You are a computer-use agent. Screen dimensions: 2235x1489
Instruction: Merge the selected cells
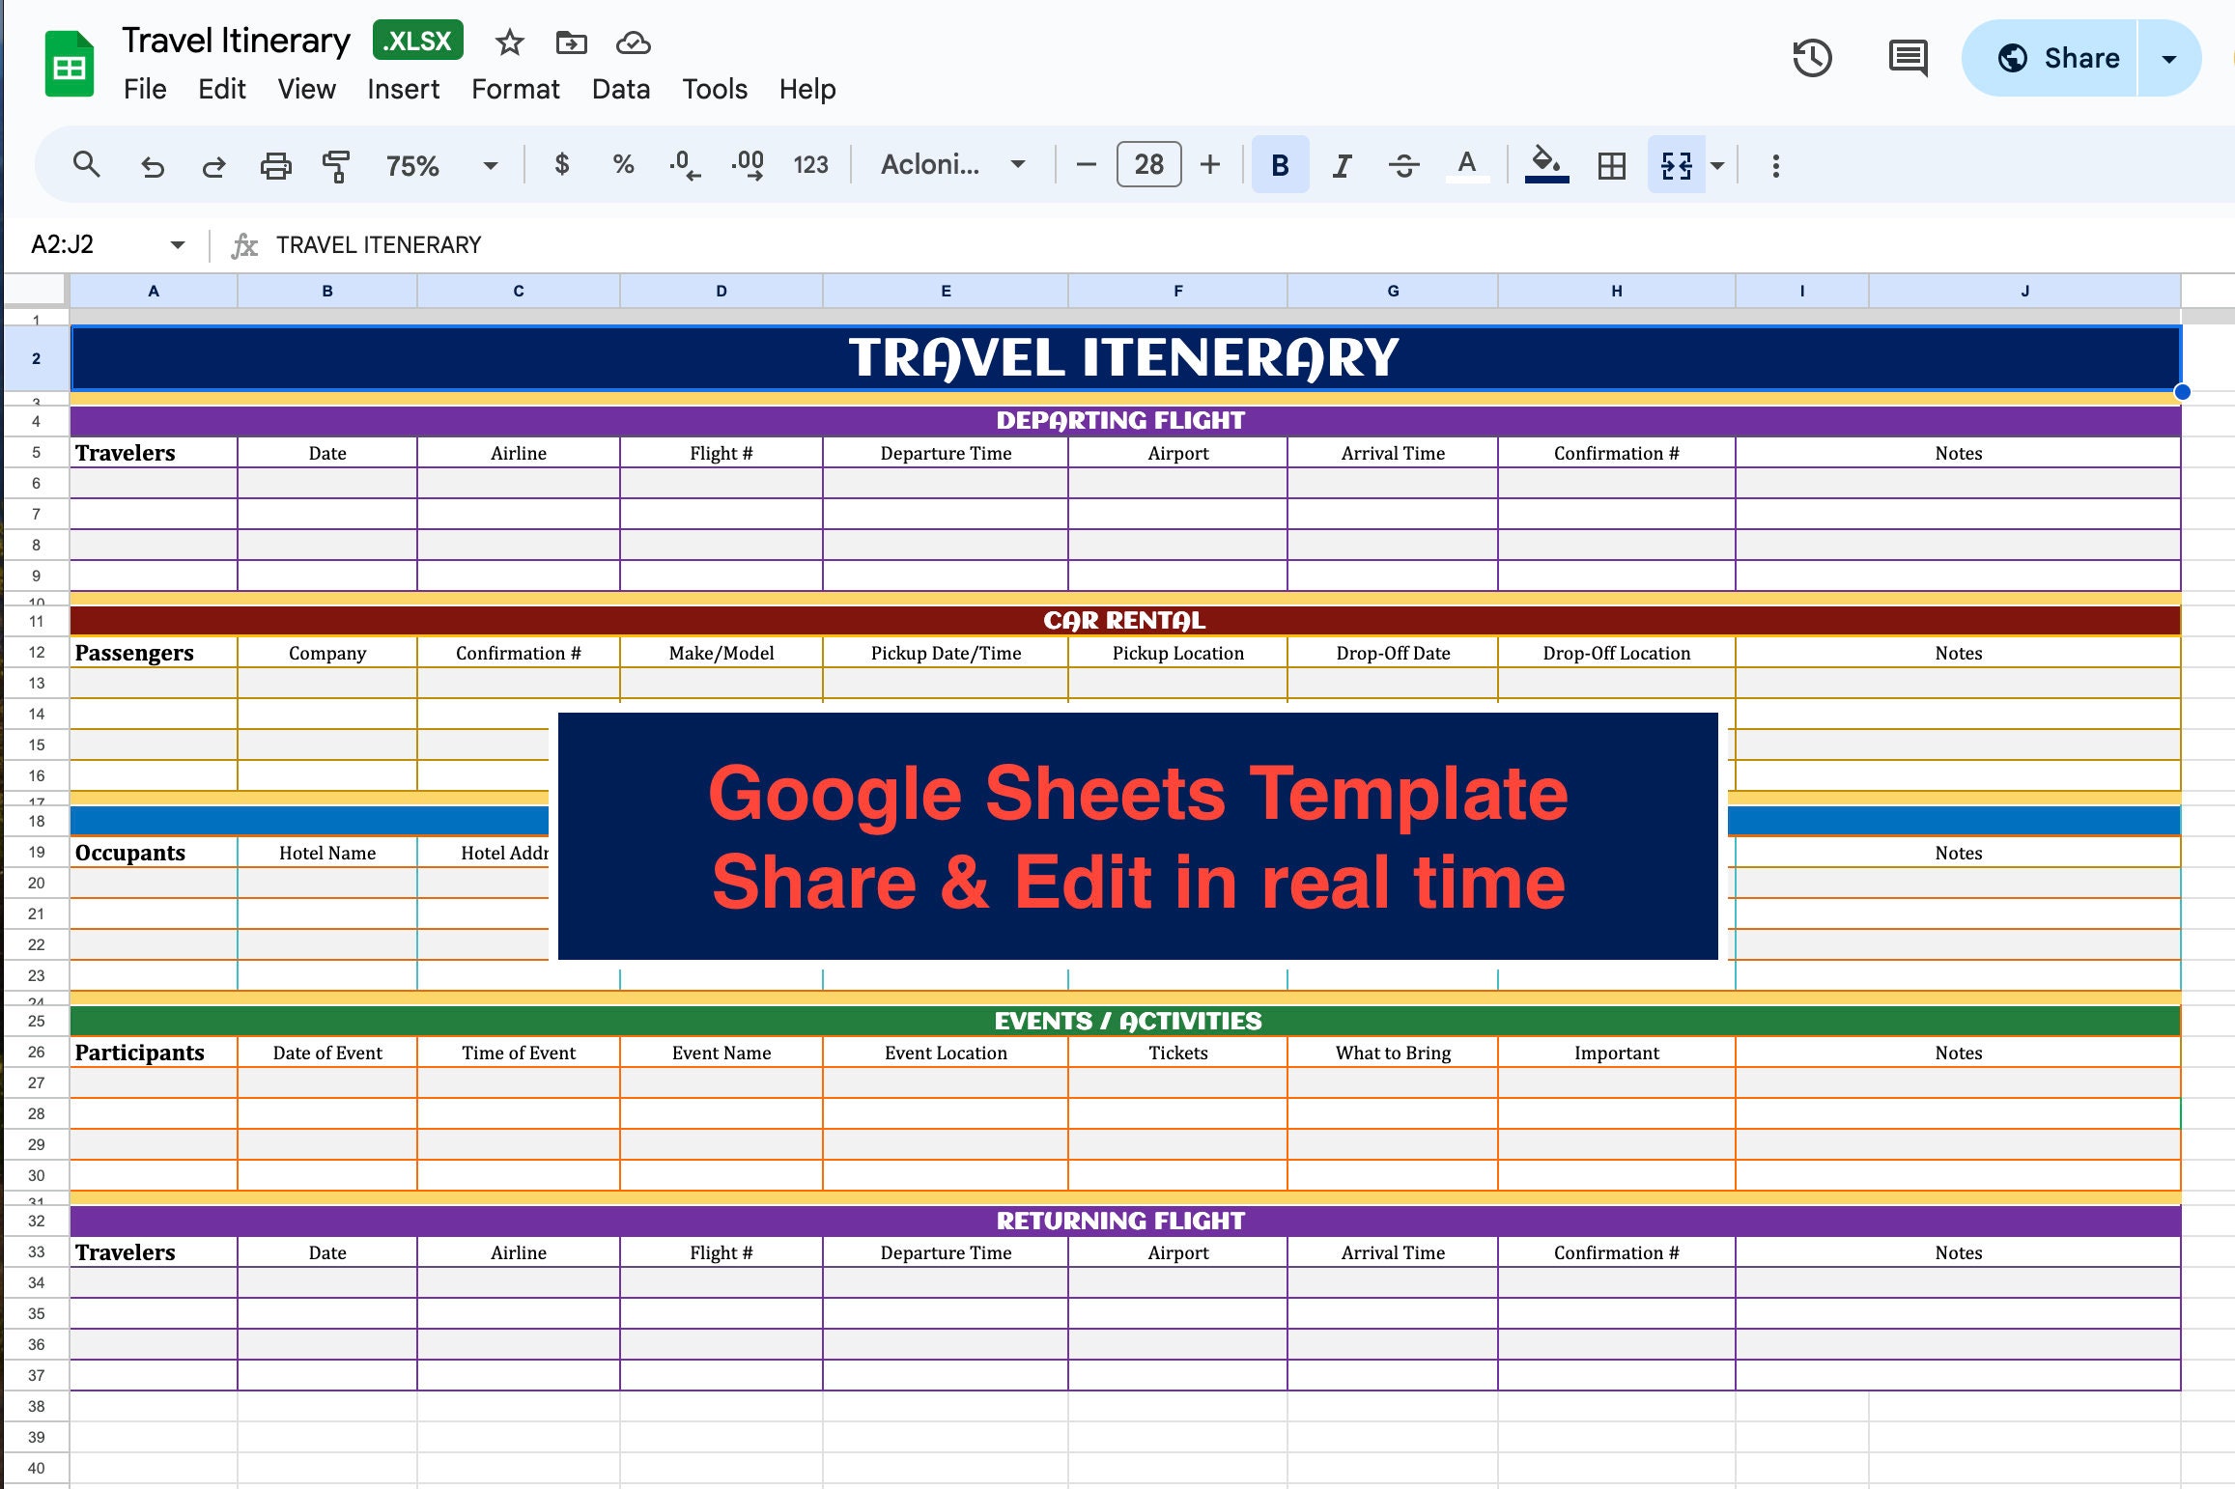coord(1676,165)
